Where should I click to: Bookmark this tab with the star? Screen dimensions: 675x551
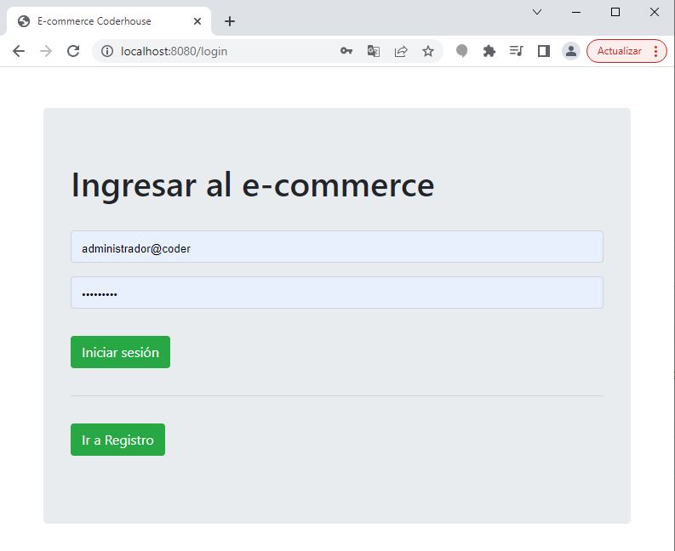pos(428,51)
